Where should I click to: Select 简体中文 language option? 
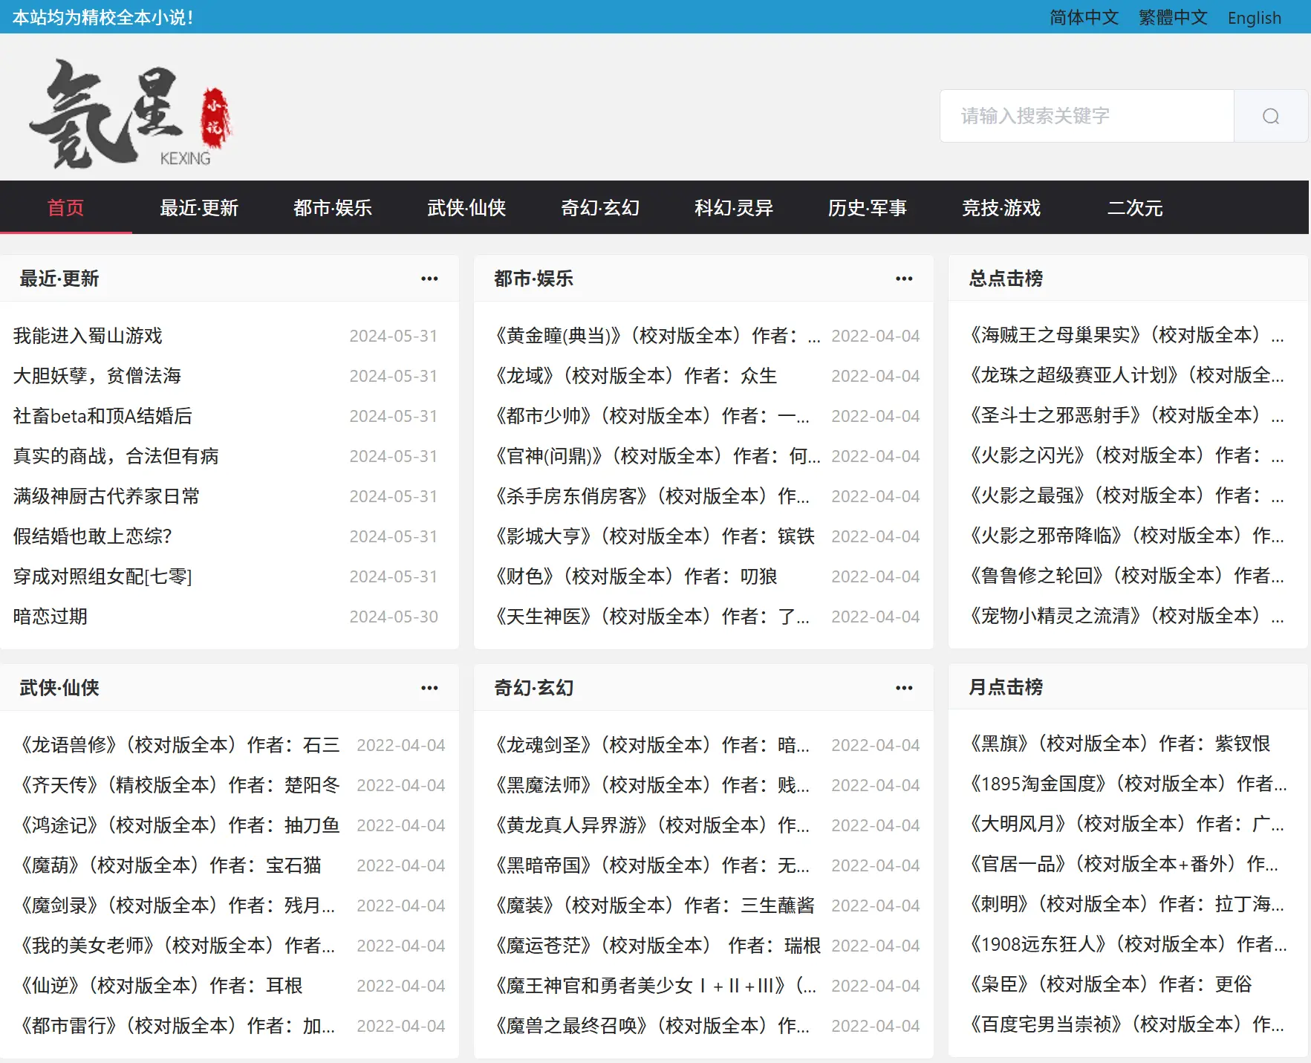(1083, 17)
